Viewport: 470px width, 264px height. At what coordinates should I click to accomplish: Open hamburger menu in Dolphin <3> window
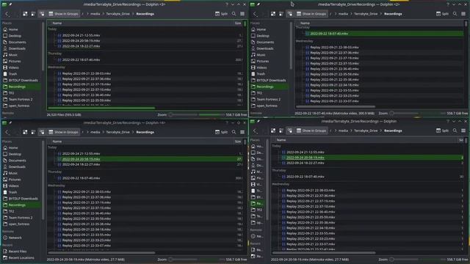click(x=242, y=14)
